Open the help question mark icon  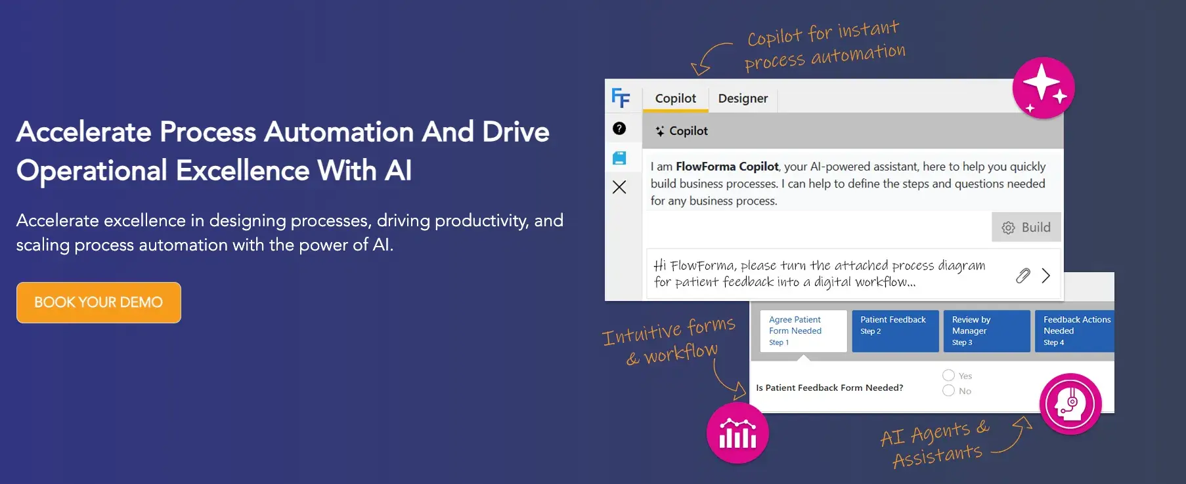pyautogui.click(x=619, y=129)
